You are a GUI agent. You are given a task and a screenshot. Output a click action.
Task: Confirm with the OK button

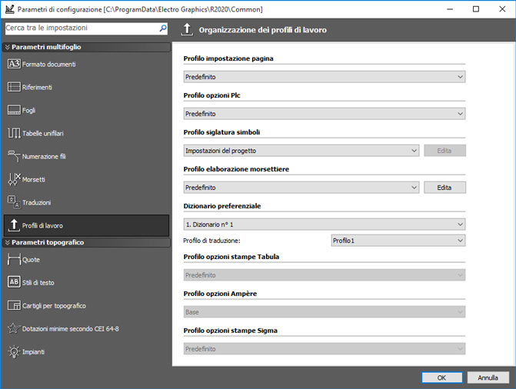[x=442, y=377]
